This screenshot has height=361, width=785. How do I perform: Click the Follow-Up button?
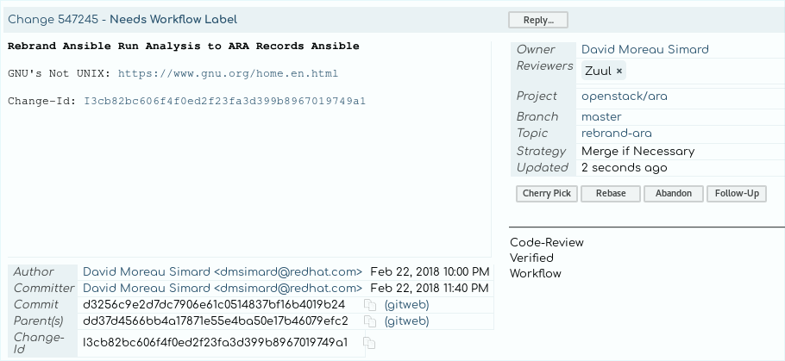737,194
